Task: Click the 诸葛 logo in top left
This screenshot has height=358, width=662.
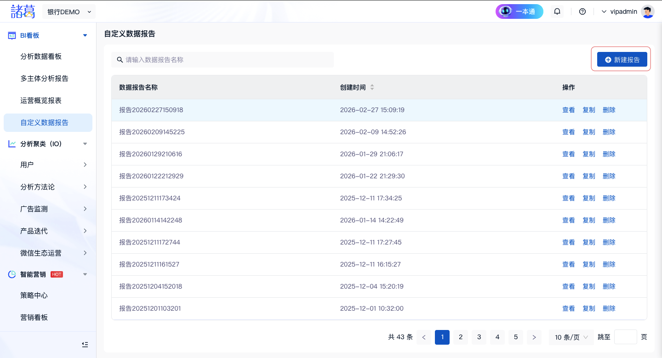Action: coord(23,11)
